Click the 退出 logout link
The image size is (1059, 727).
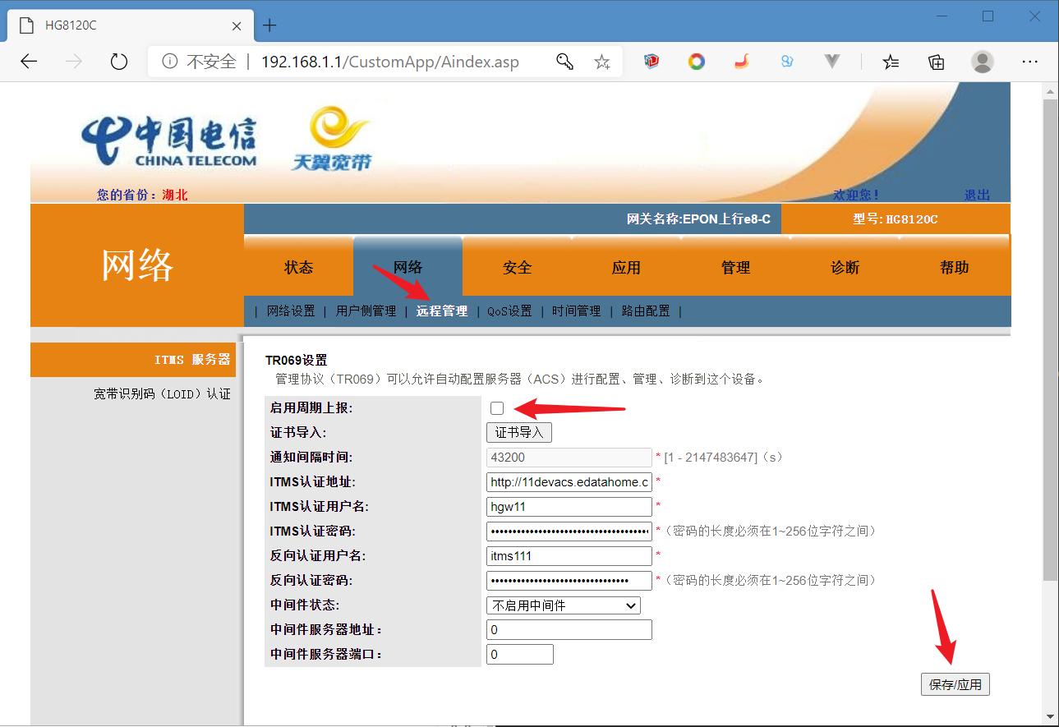click(x=977, y=195)
